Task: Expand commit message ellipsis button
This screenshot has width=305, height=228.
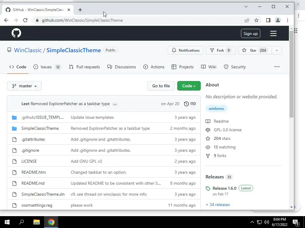Action: point(115,104)
